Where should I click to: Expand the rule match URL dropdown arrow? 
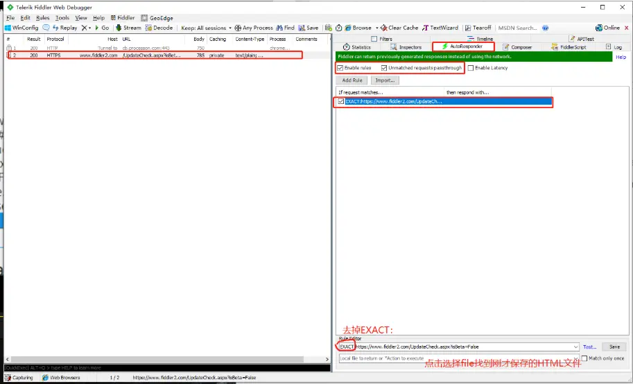pos(575,347)
